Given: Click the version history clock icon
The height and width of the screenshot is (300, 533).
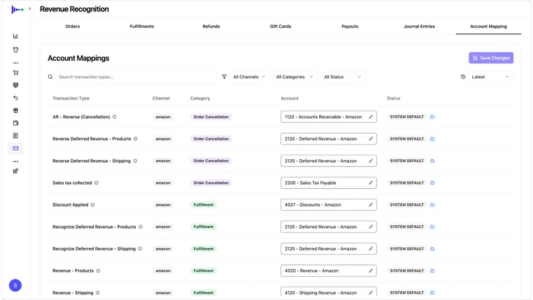Looking at the screenshot, I should tap(463, 77).
